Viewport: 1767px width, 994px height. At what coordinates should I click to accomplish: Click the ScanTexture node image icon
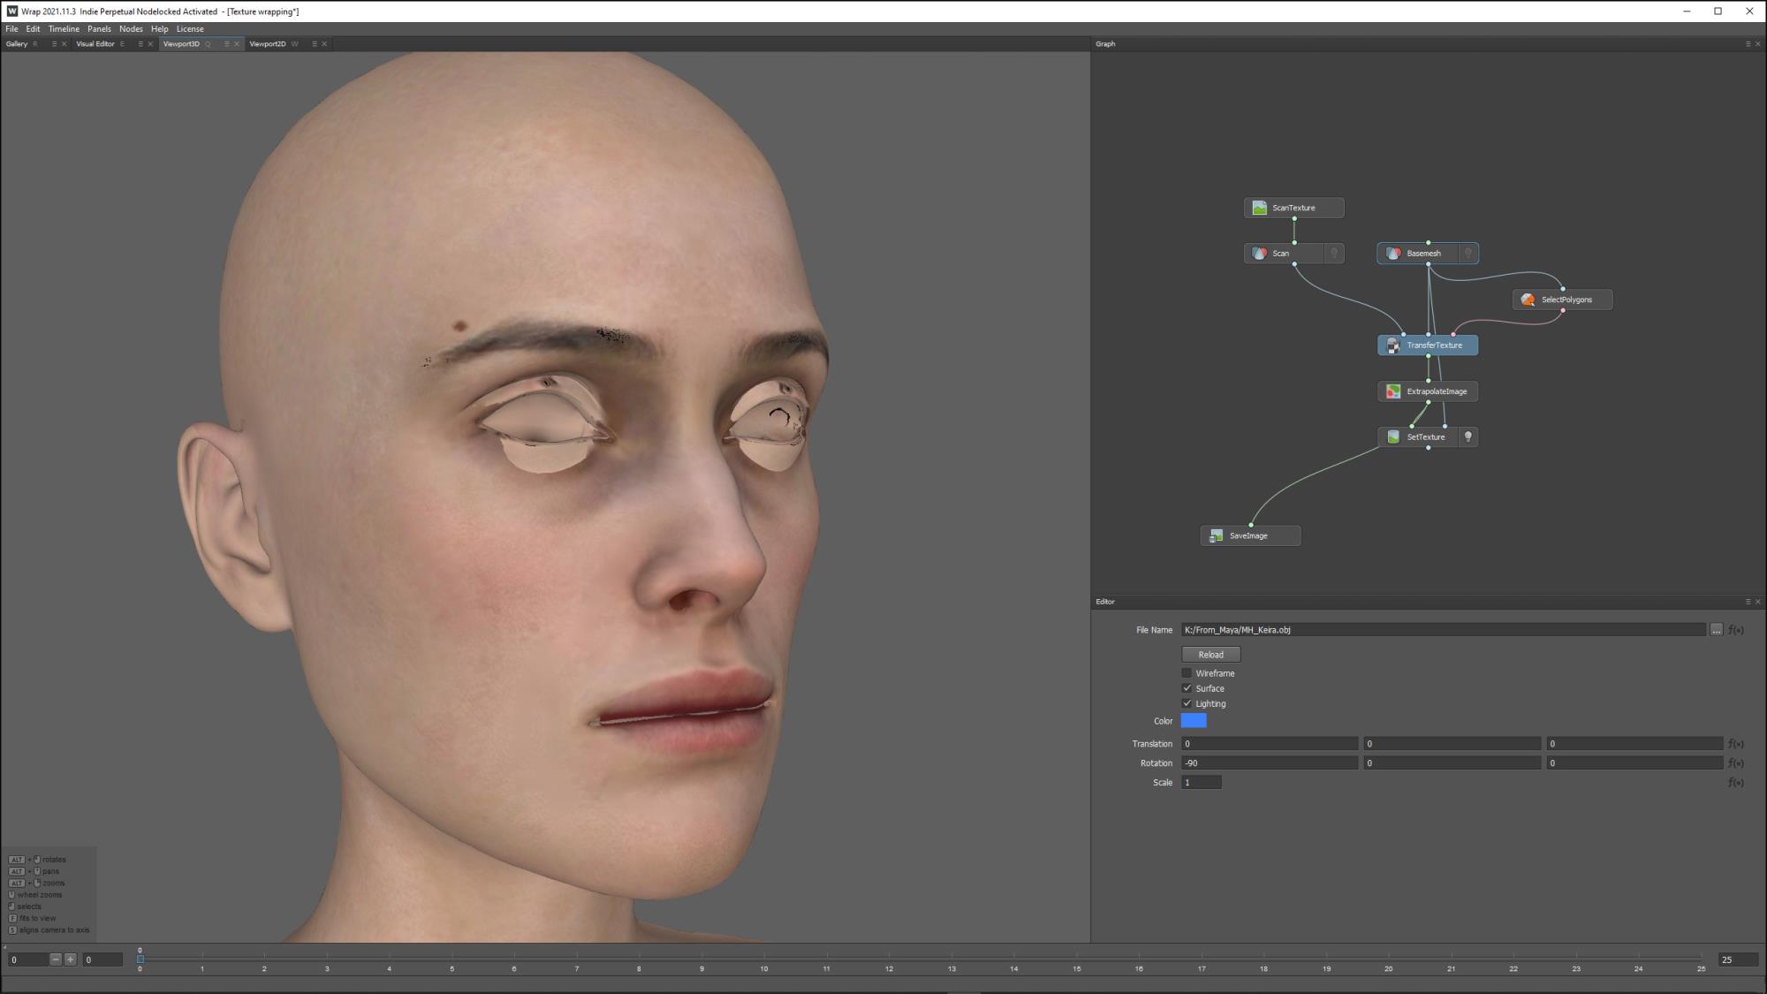pos(1259,208)
